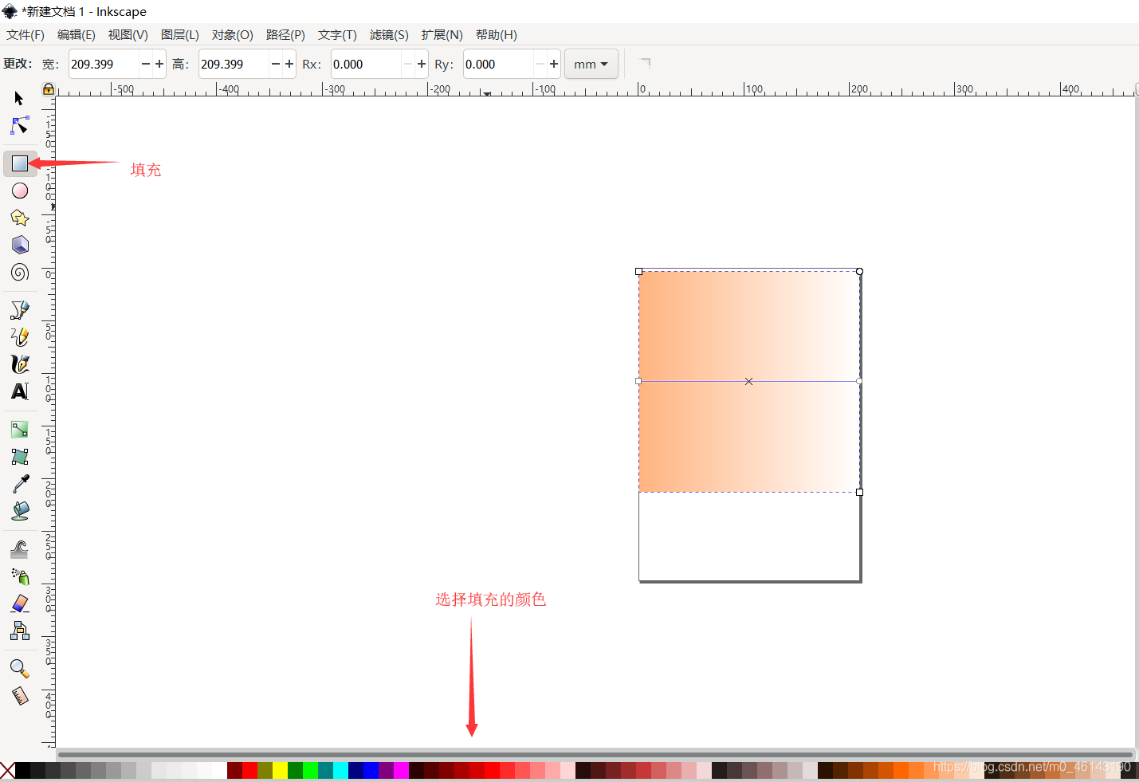Select the blue palette swatch
The image size is (1139, 782).
[x=371, y=770]
